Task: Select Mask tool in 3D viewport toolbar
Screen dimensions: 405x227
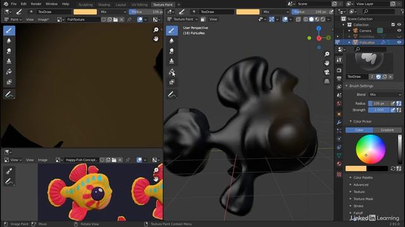Action: coord(171,82)
